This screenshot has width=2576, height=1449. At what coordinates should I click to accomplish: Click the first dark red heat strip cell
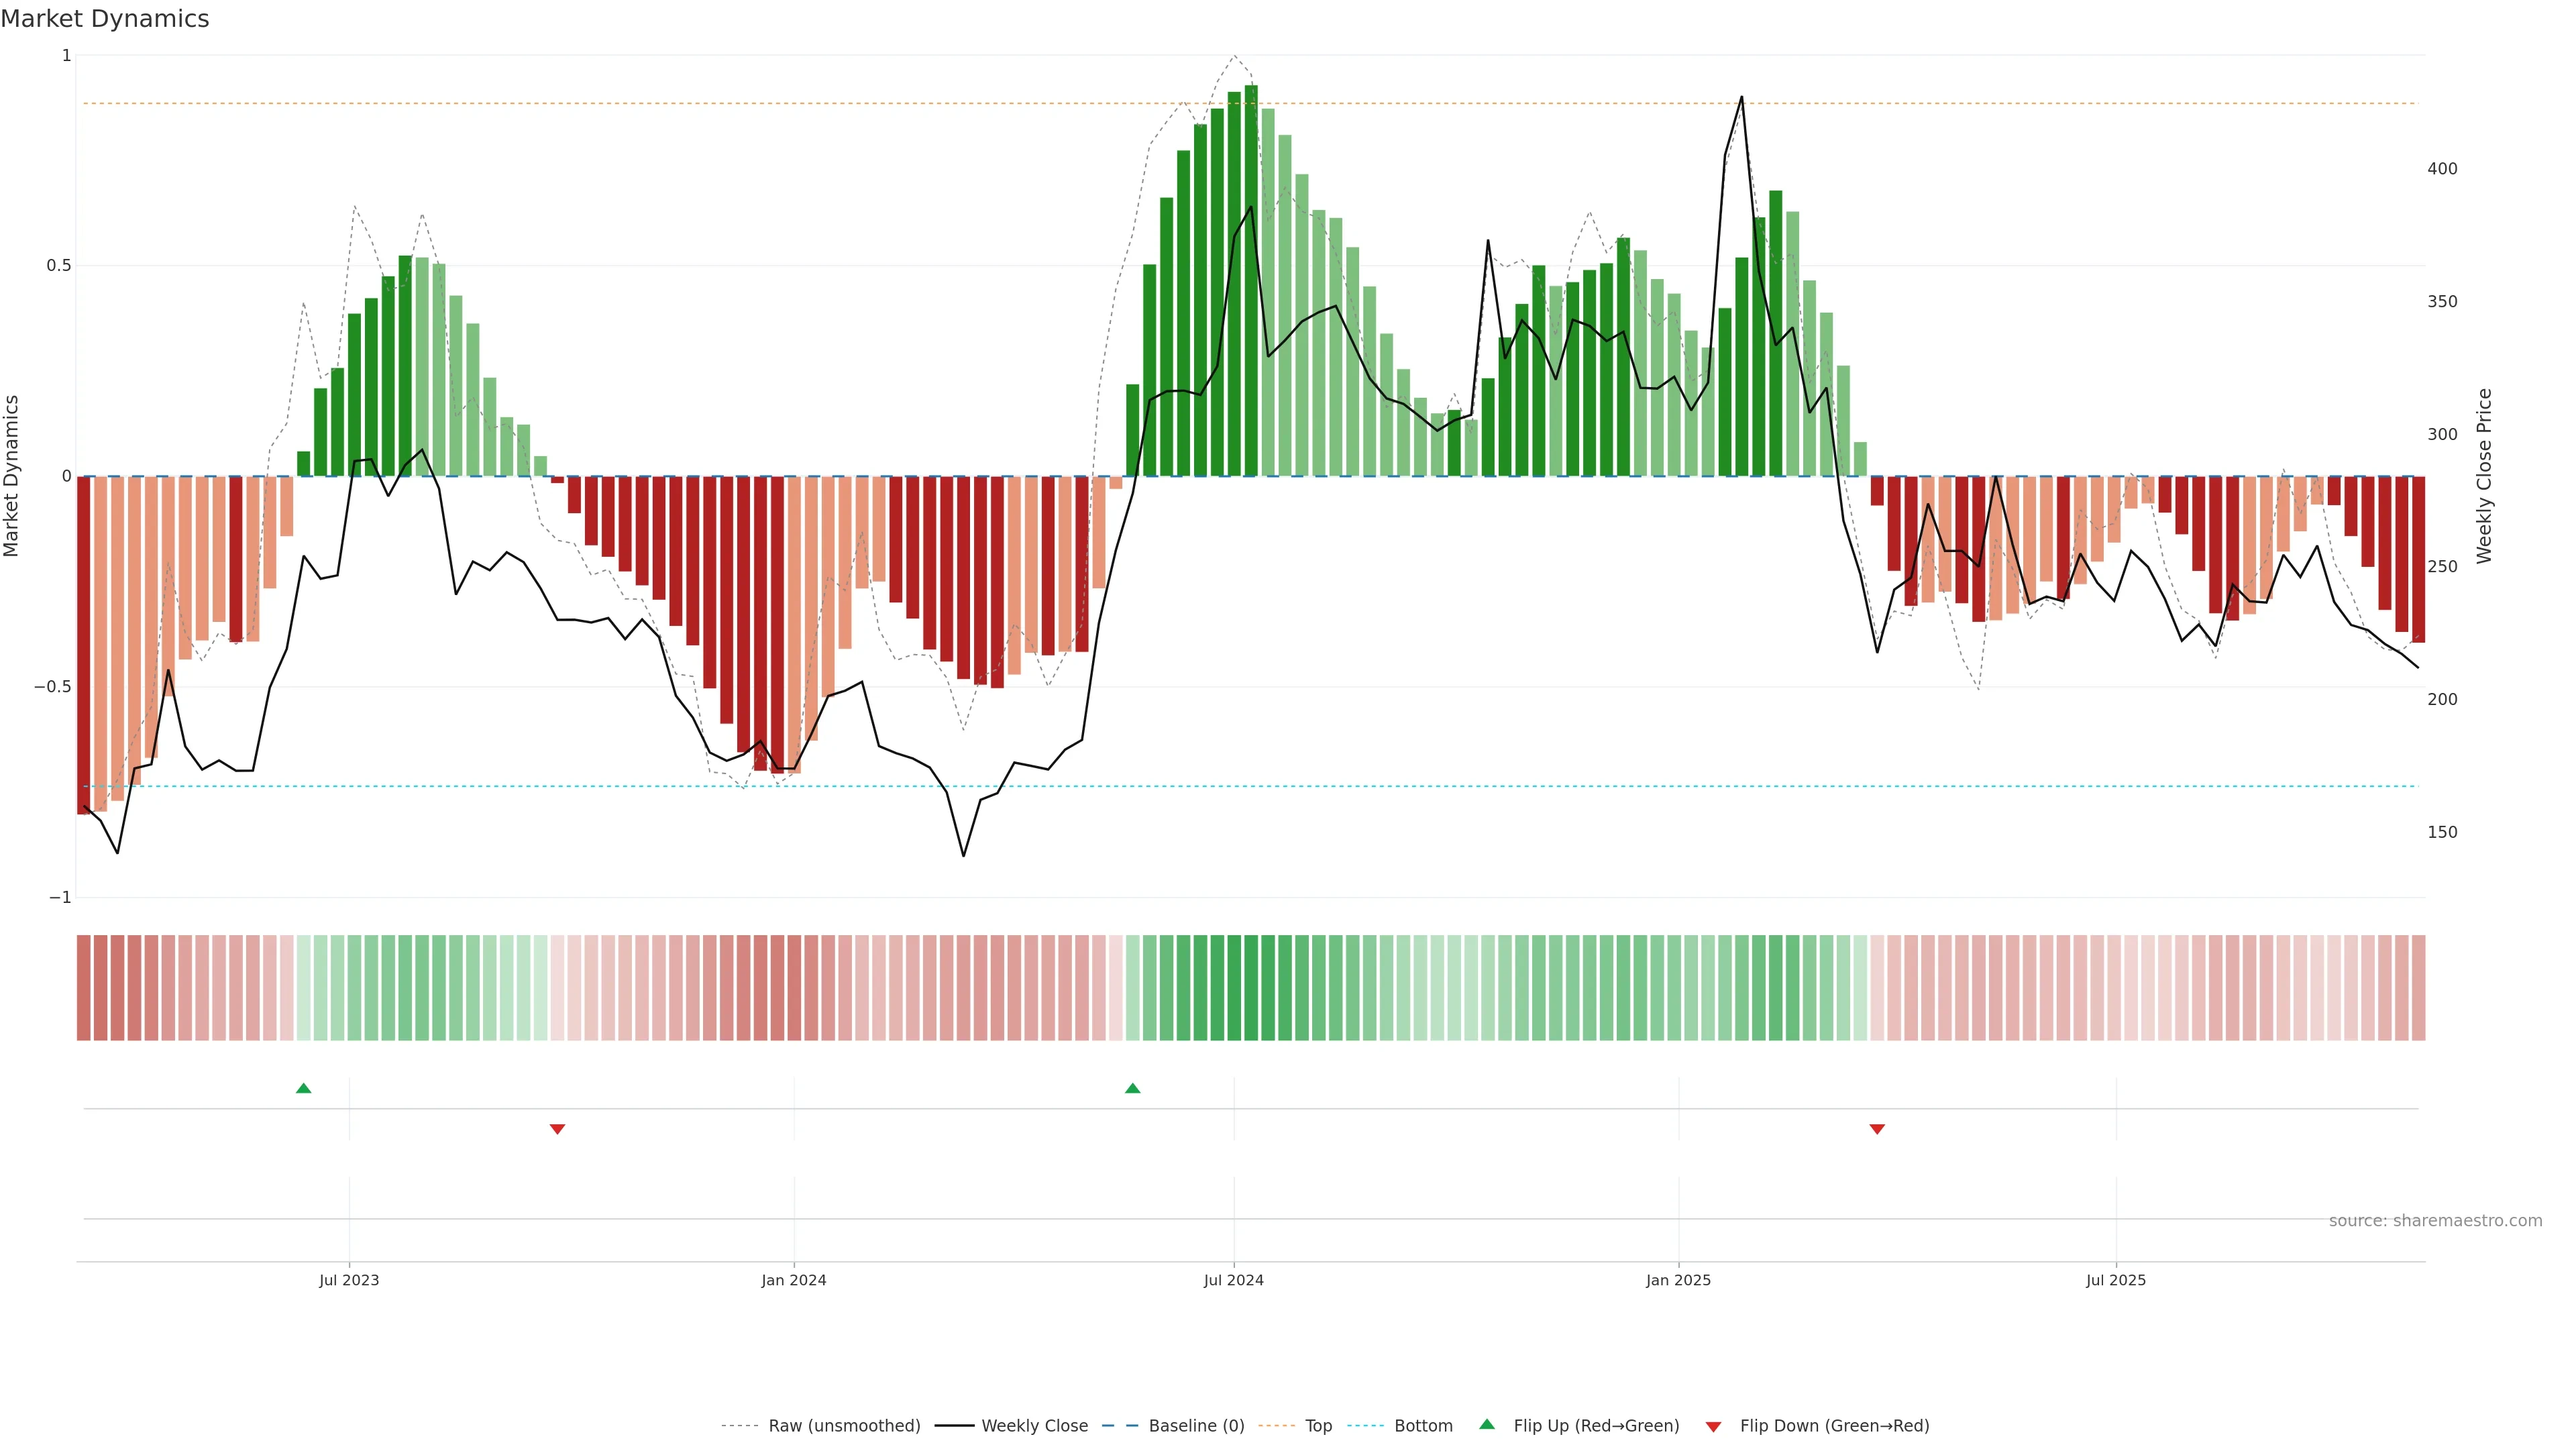coord(84,988)
